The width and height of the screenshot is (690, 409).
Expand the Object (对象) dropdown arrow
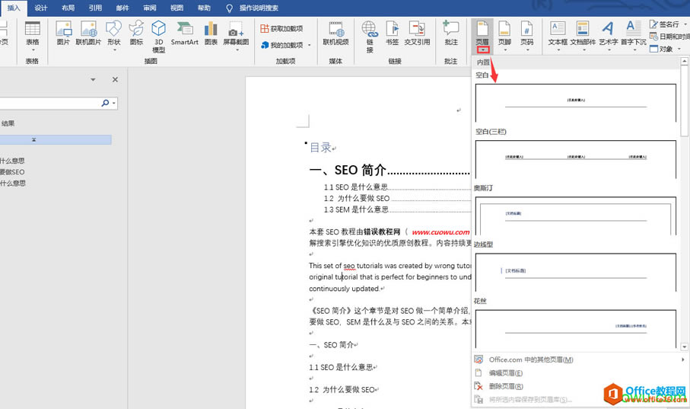[x=679, y=50]
